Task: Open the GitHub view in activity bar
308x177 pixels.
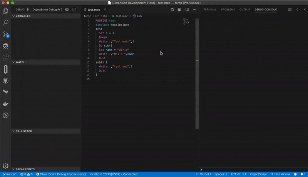Action: 5,81
